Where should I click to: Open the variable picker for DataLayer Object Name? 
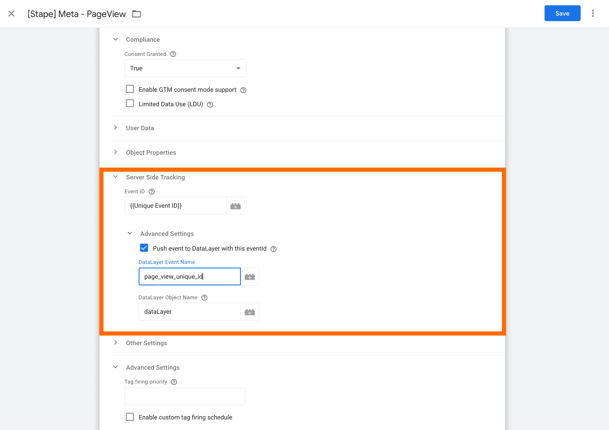249,312
